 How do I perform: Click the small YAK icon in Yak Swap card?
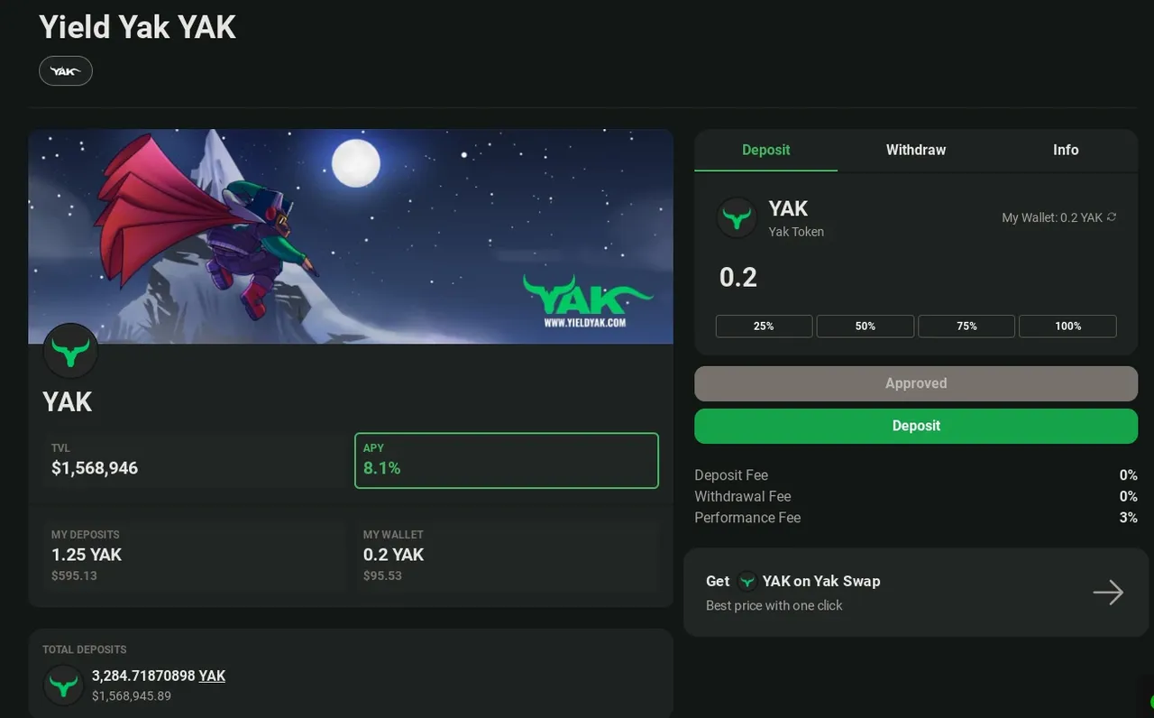tap(746, 581)
